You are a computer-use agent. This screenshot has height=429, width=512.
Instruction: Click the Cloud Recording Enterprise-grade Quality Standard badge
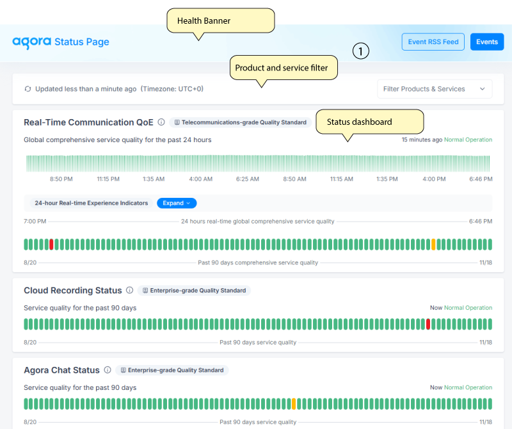pos(195,291)
